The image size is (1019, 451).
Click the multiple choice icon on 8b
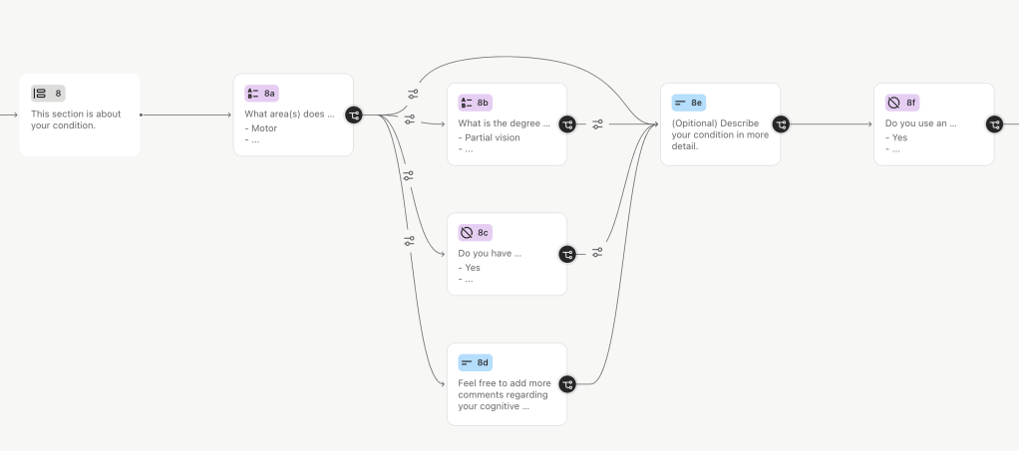(467, 103)
